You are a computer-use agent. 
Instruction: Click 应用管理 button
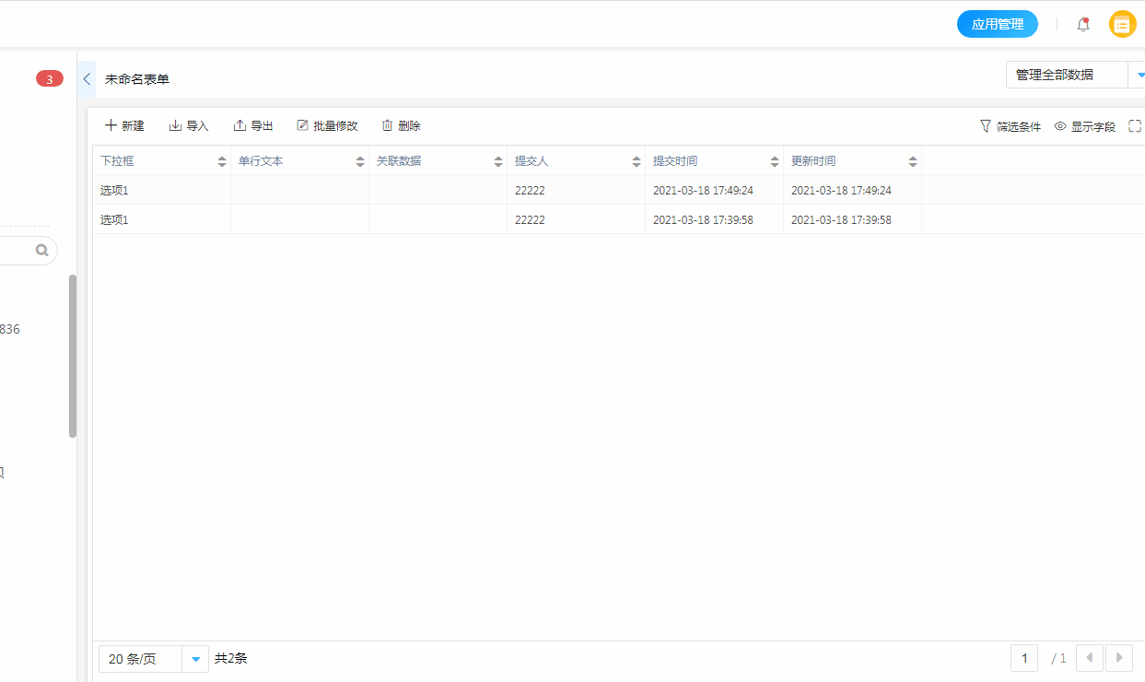click(998, 25)
